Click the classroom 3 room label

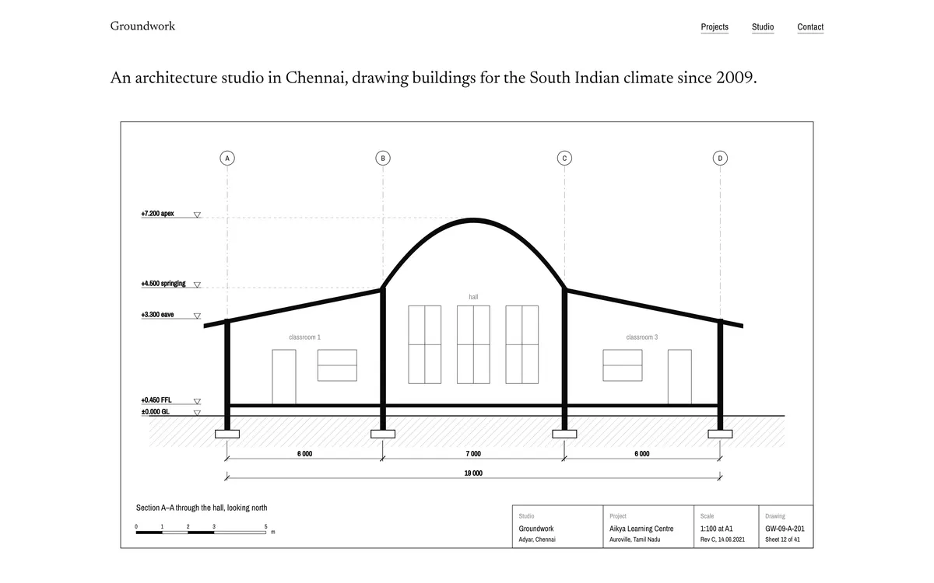tap(642, 337)
